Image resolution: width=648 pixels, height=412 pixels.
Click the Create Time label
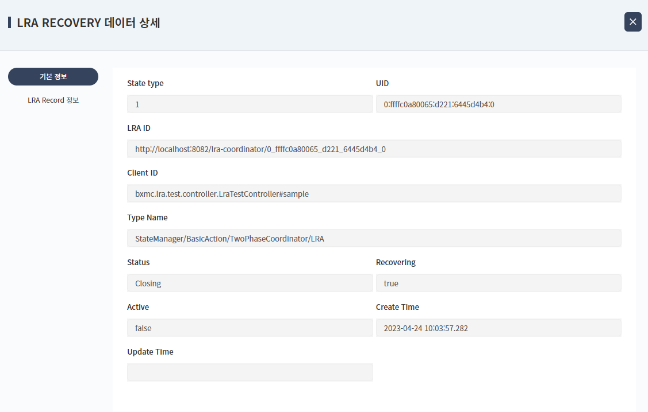397,307
